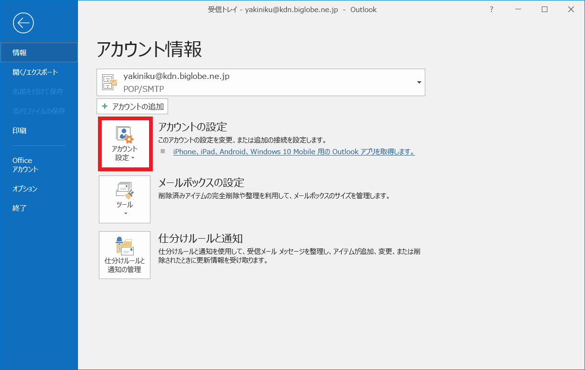585x370 pixels.
Task: Click the help question mark icon
Action: point(492,9)
